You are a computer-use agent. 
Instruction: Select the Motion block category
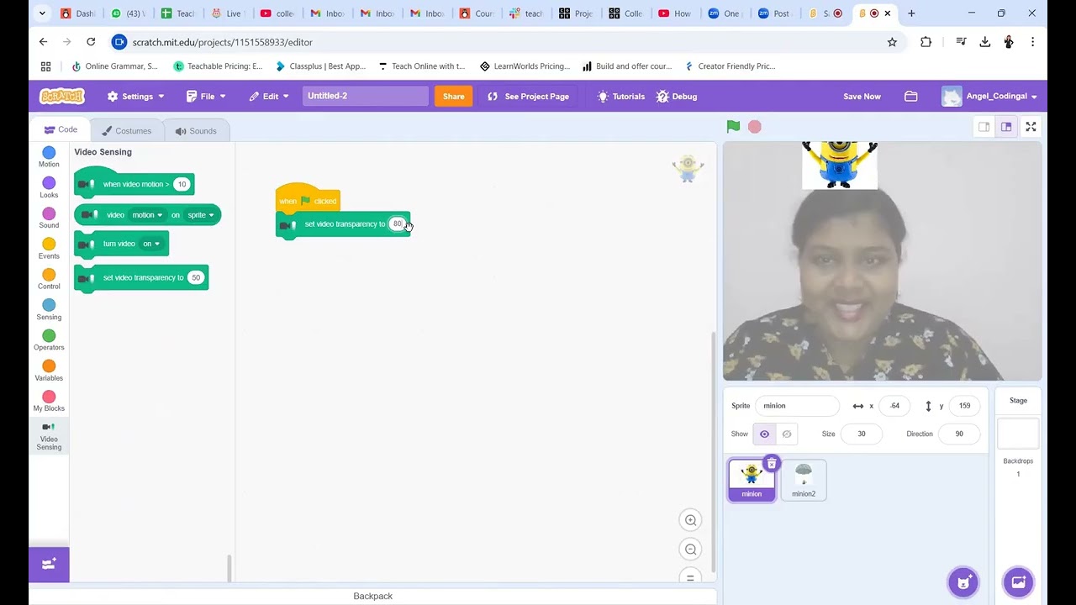(49, 157)
